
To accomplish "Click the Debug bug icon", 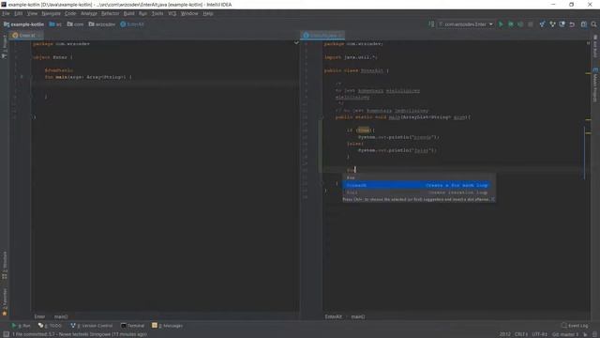I will (510, 24).
